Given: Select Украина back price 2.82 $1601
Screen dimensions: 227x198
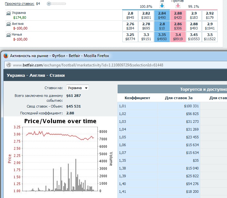Looking at the screenshot, I should click(x=146, y=15).
